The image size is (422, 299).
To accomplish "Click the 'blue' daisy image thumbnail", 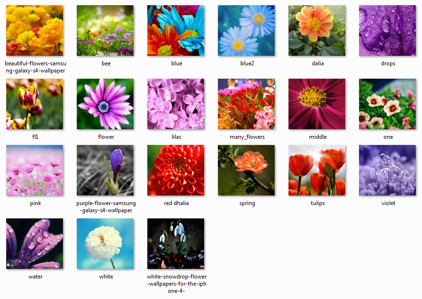I will (175, 31).
